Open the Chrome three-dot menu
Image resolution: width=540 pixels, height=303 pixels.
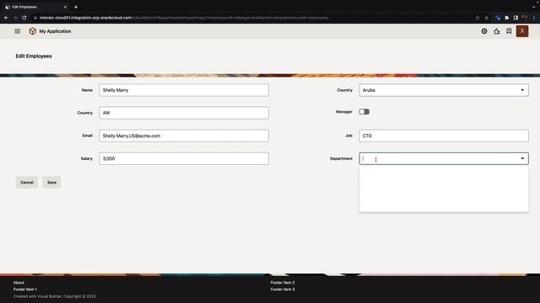coord(534,18)
